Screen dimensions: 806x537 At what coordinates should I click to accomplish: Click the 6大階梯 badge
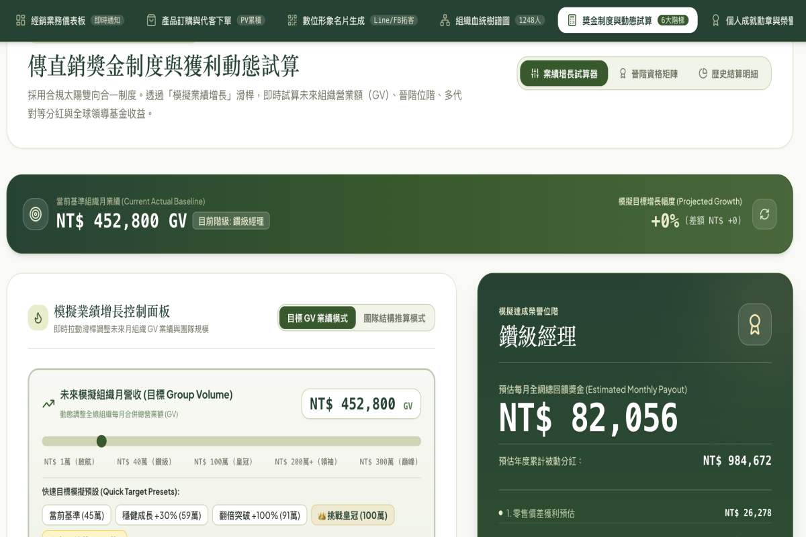click(672, 20)
